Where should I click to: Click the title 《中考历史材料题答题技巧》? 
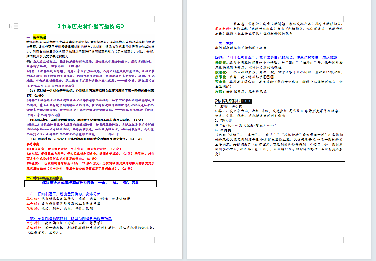click(x=91, y=26)
